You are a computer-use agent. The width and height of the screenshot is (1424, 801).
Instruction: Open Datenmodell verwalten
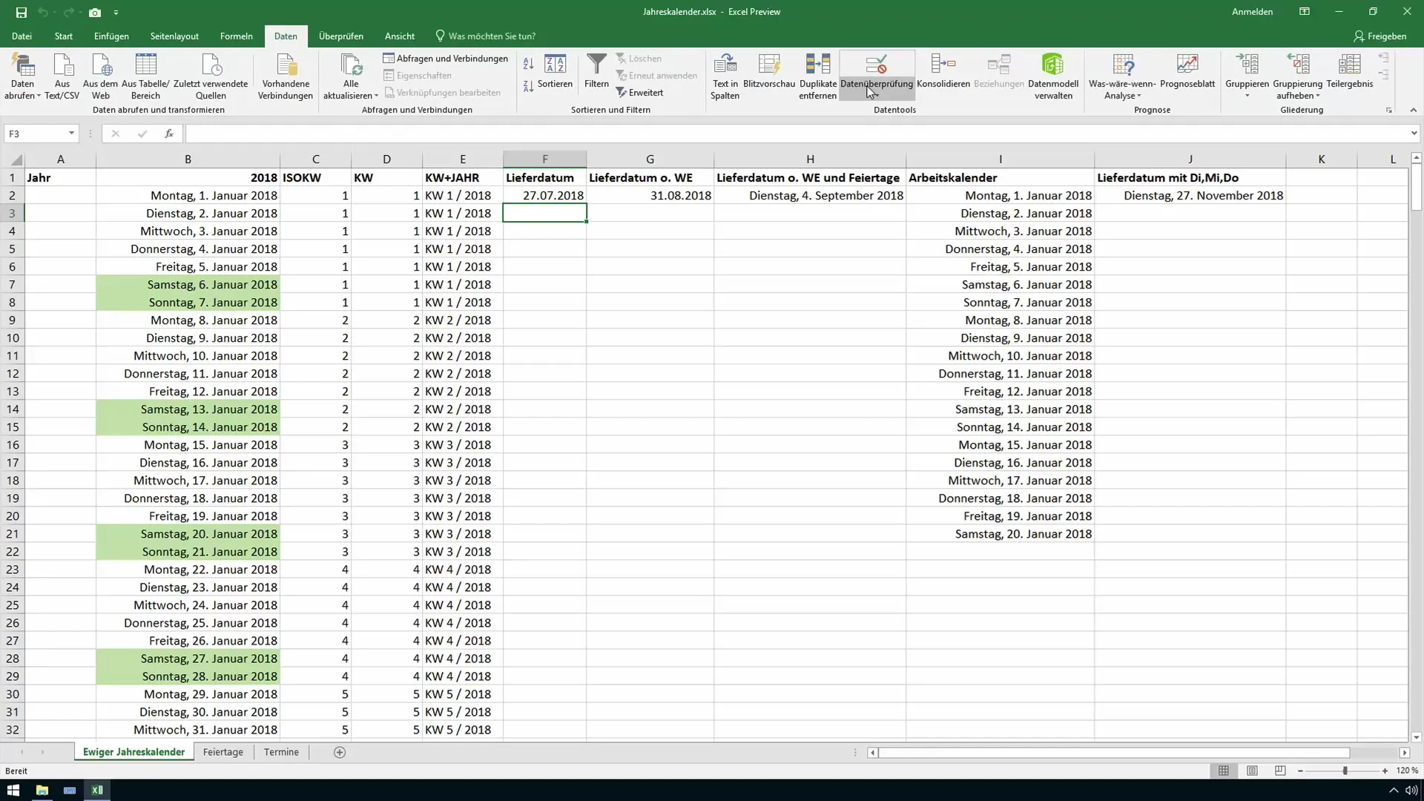[1053, 76]
